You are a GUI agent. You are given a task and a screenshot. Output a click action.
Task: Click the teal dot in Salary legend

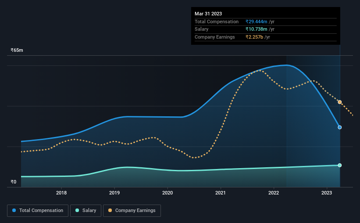tap(77, 210)
